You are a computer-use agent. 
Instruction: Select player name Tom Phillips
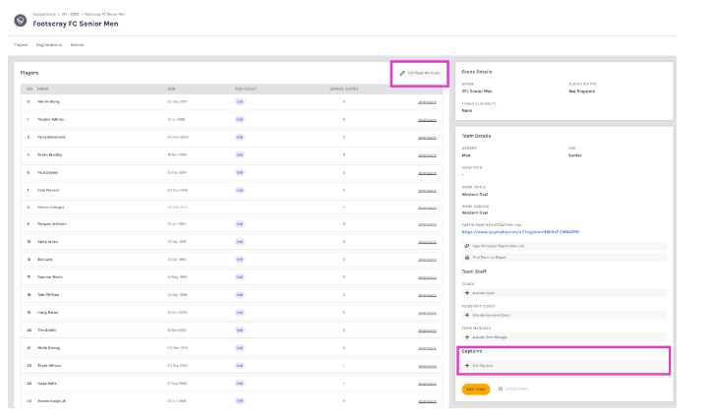[x=48, y=295]
